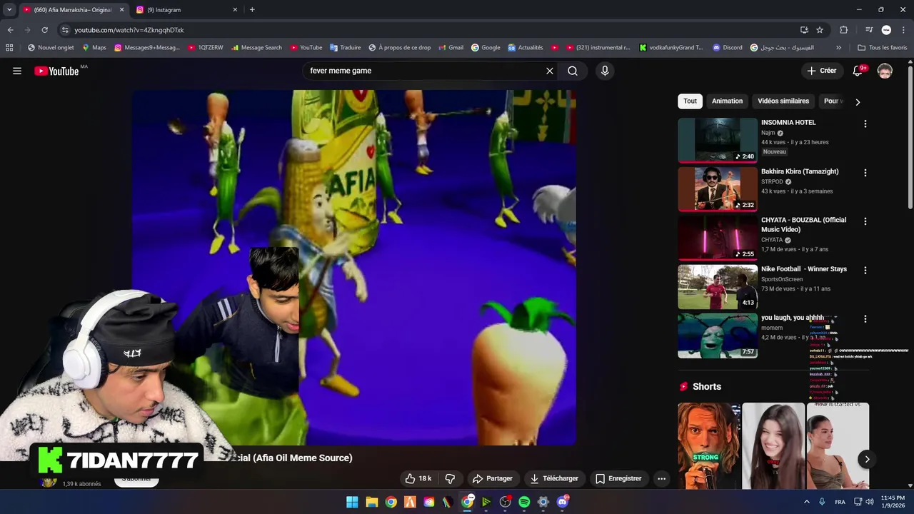914x514 pixels.
Task: Click the Enregistrer button
Action: [x=618, y=478]
